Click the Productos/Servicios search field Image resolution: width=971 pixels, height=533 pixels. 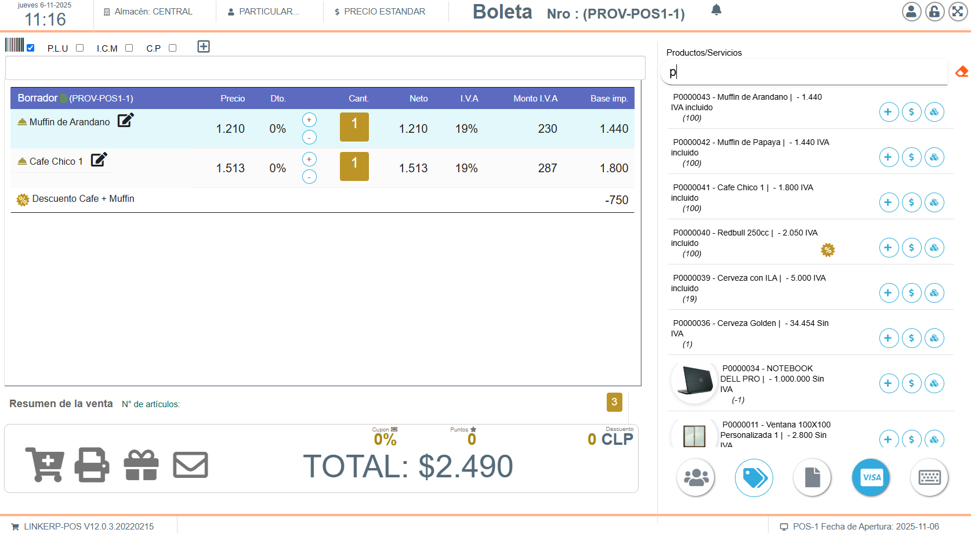click(803, 72)
